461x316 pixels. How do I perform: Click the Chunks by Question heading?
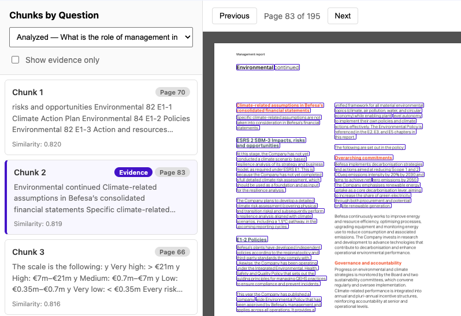(54, 15)
